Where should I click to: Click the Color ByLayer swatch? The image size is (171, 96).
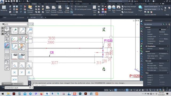coord(160,30)
